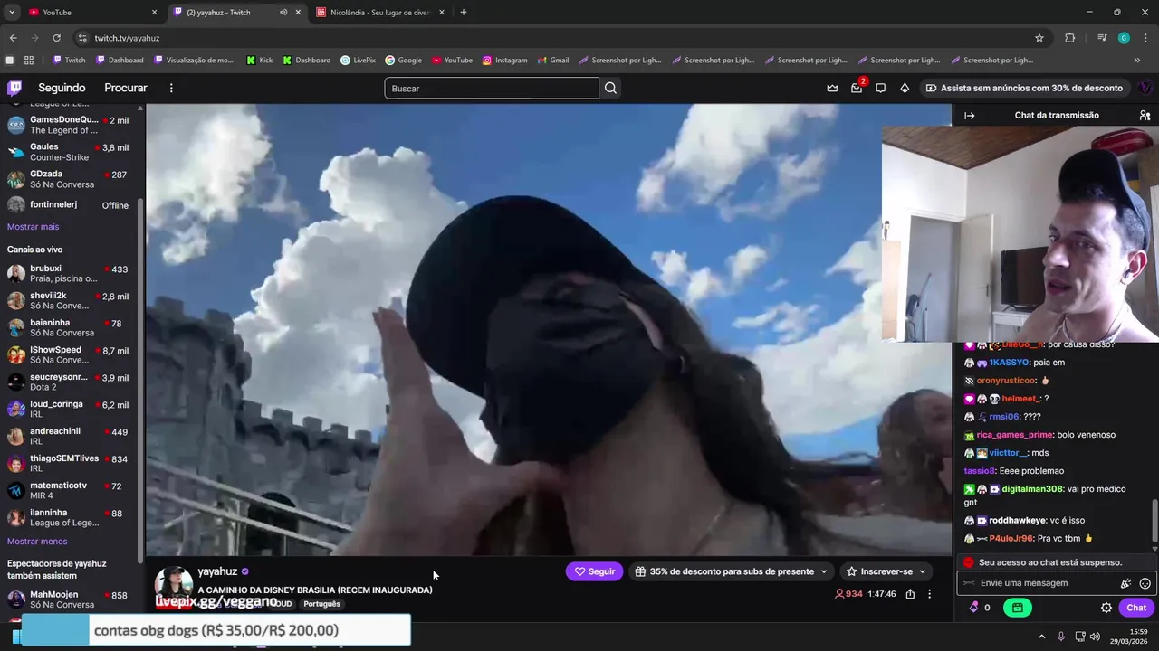Open the Prime loot crown icon
Screen dimensions: 1159x651
click(x=832, y=88)
